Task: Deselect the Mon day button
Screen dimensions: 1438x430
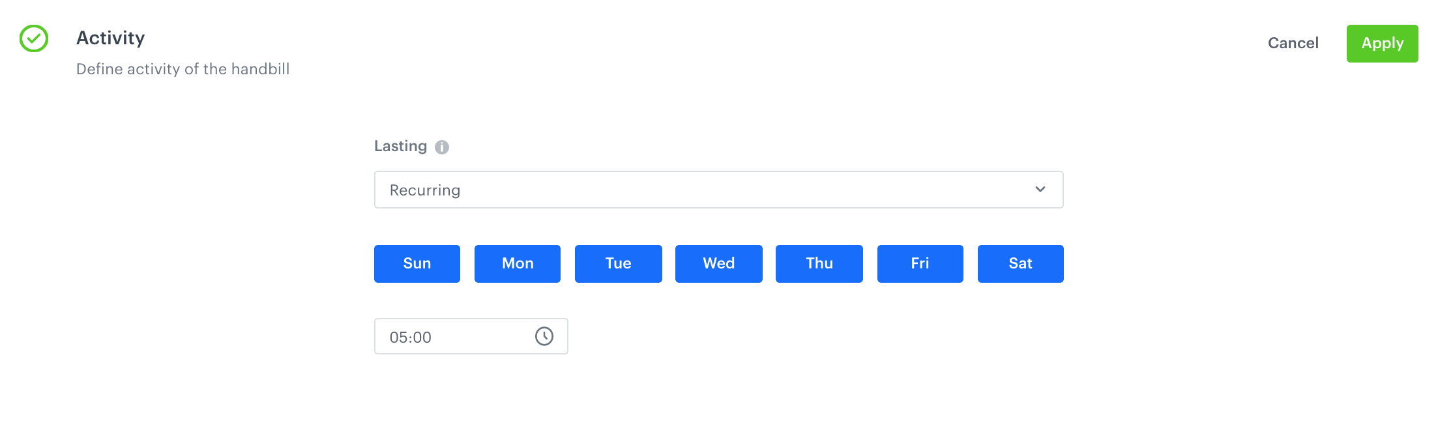Action: pyautogui.click(x=518, y=264)
